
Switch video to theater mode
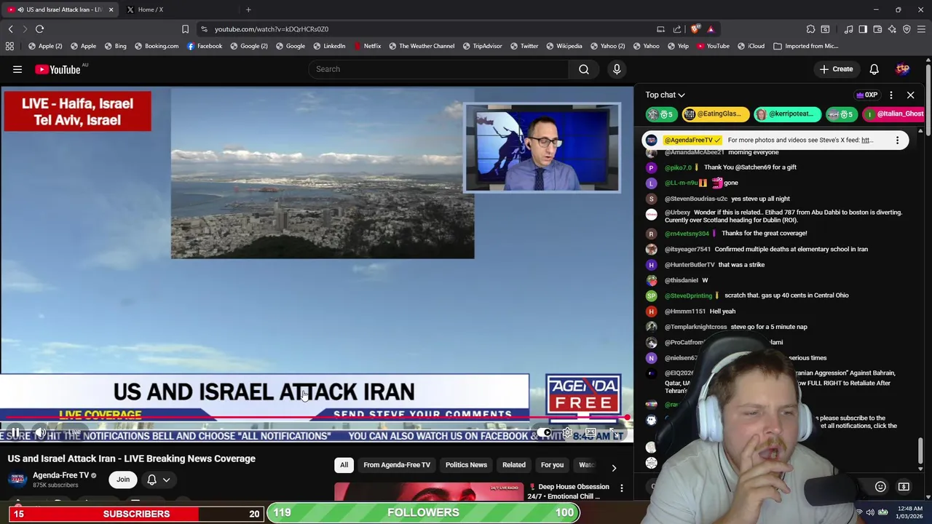point(591,432)
